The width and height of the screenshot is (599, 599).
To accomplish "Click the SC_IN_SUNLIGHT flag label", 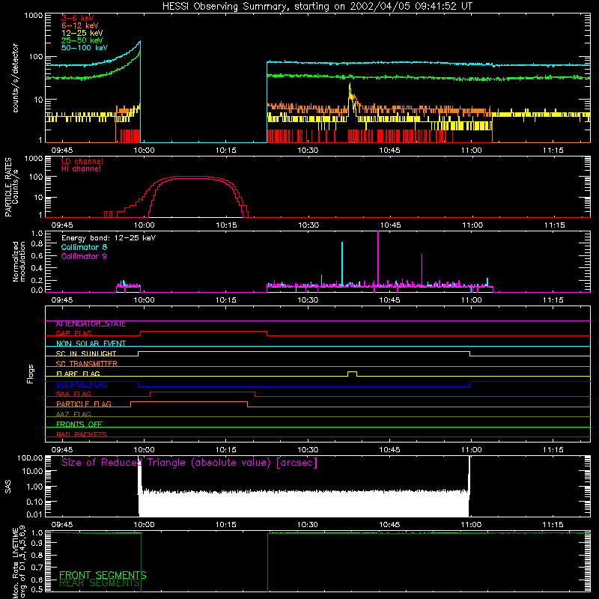I will [x=86, y=353].
